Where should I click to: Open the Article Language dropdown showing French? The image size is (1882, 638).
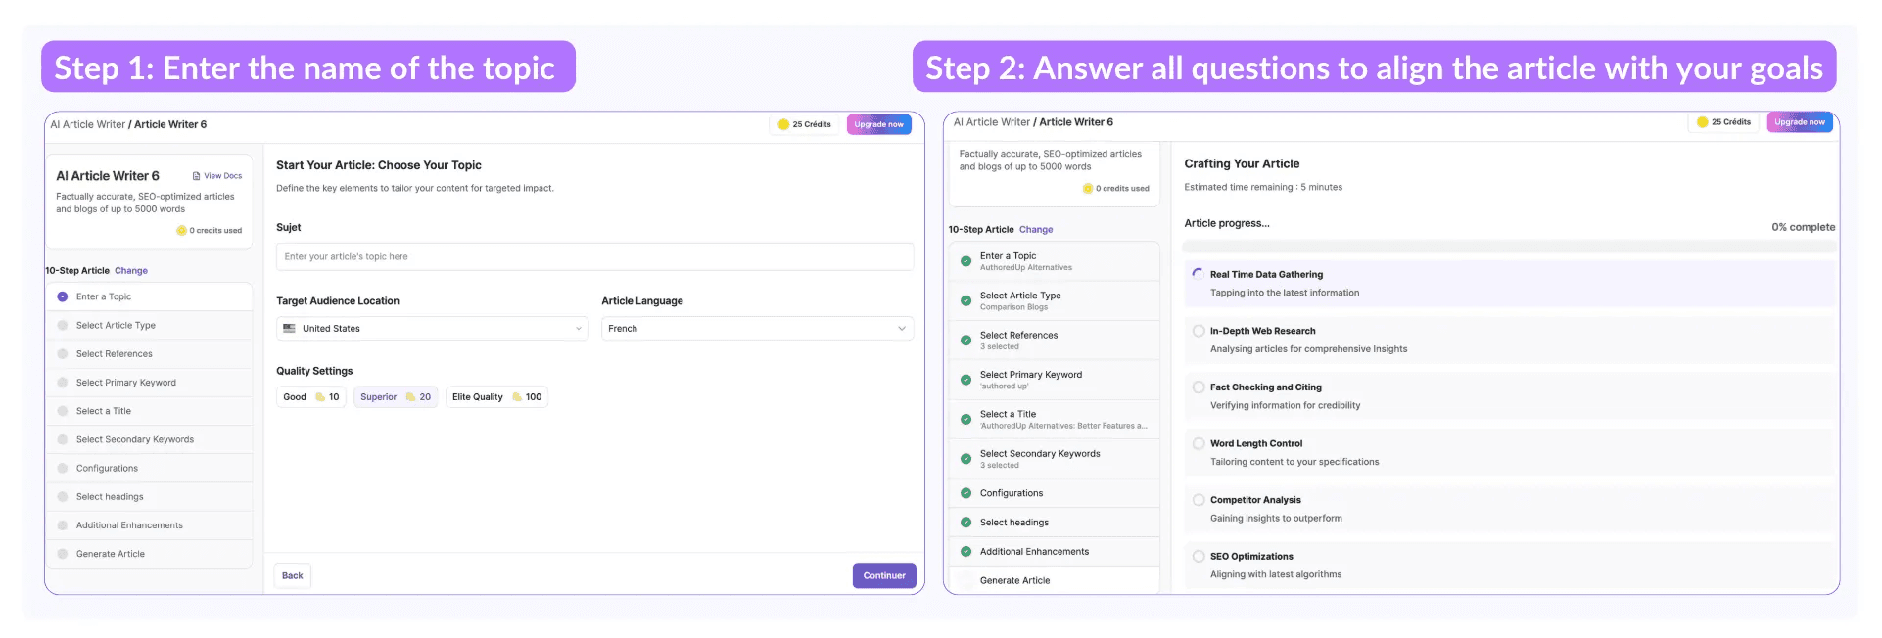click(x=758, y=329)
